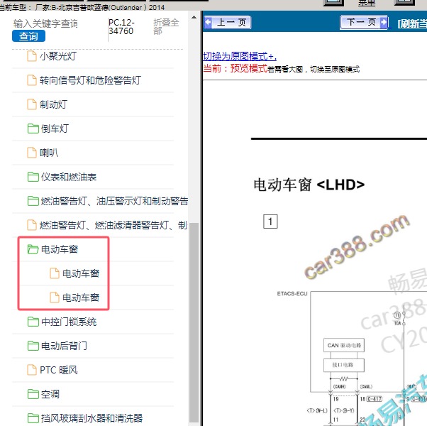
Task: Click the ETACS-ECU label in diagram
Action: point(292,293)
